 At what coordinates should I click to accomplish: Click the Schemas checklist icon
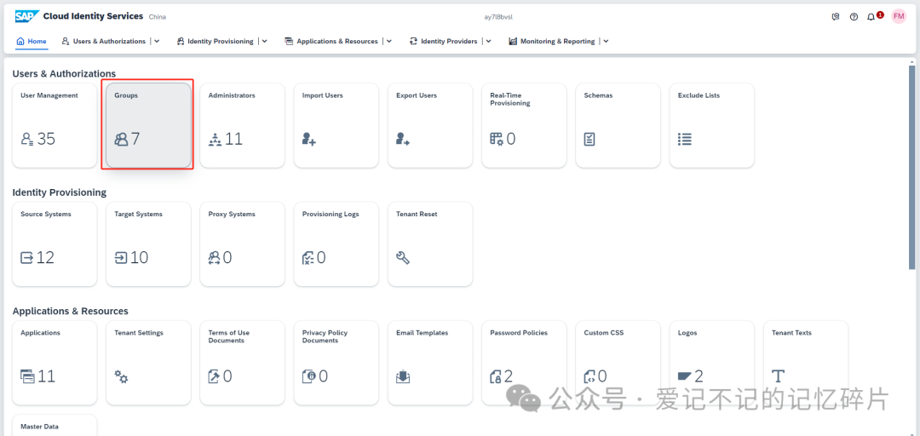pyautogui.click(x=589, y=139)
